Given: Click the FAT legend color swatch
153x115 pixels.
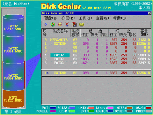Looking at the screenshot, I should 53,108.
